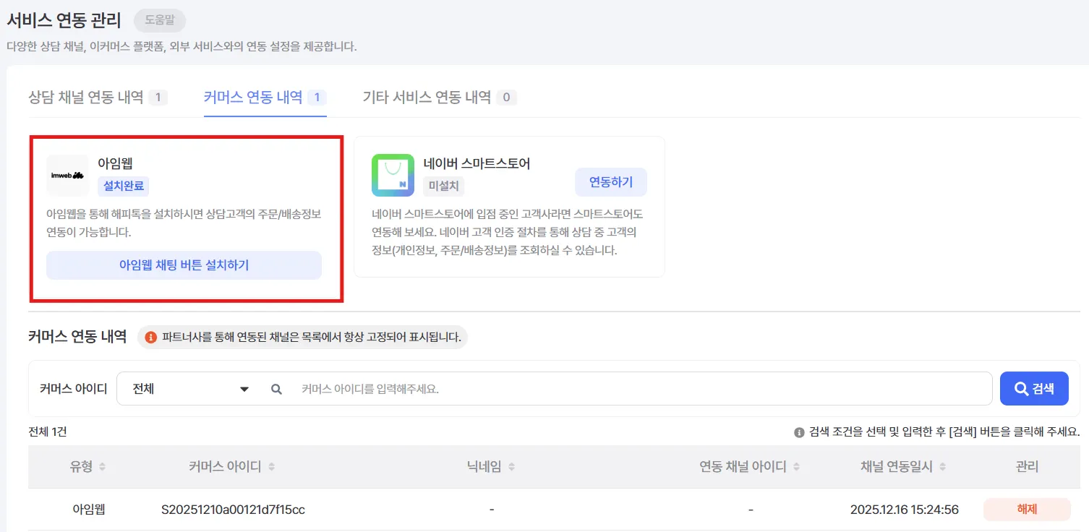Viewport: 1089px width, 532px height.
Task: Click the 2025.12.16 15:24:56 date cell
Action: point(905,510)
